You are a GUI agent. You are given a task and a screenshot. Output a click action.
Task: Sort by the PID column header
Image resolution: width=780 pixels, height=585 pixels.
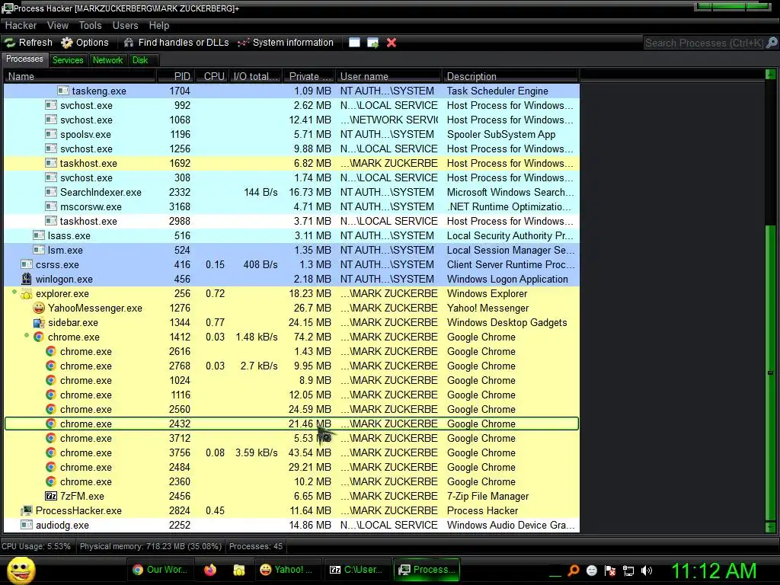(x=176, y=76)
